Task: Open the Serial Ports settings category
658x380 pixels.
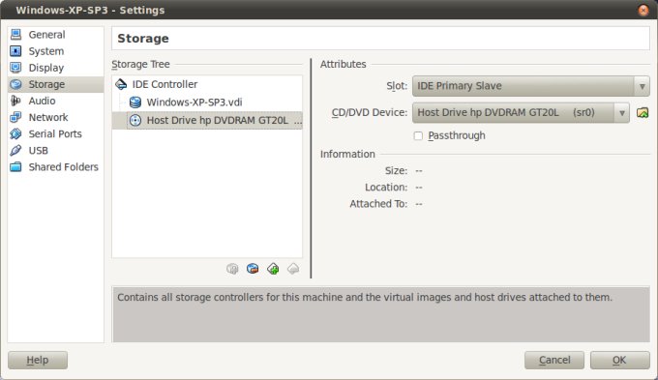Action: coord(55,133)
